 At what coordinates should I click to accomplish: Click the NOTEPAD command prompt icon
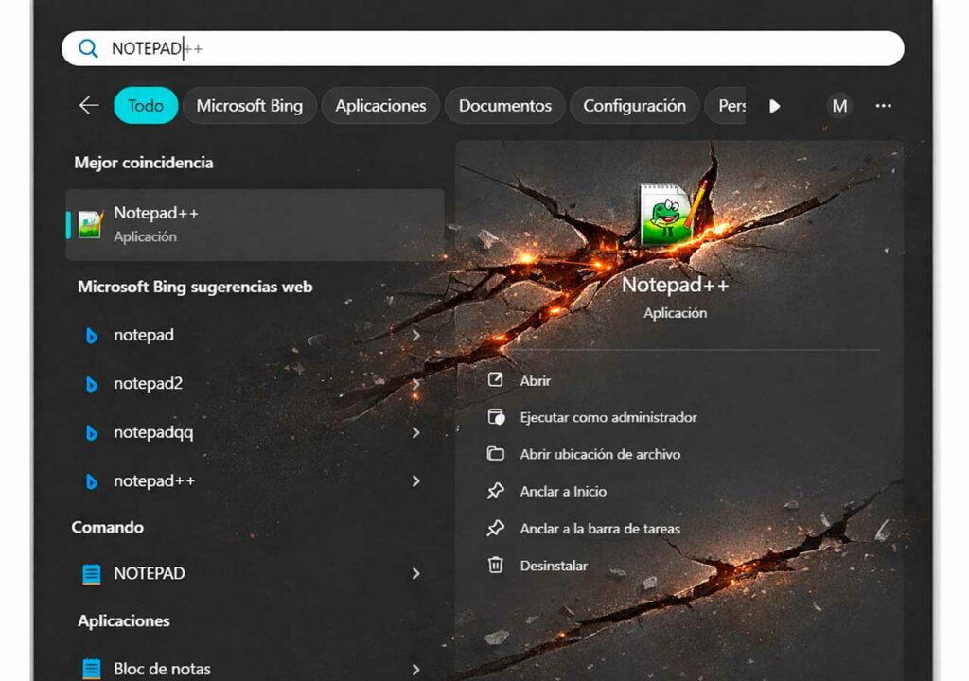tap(92, 574)
